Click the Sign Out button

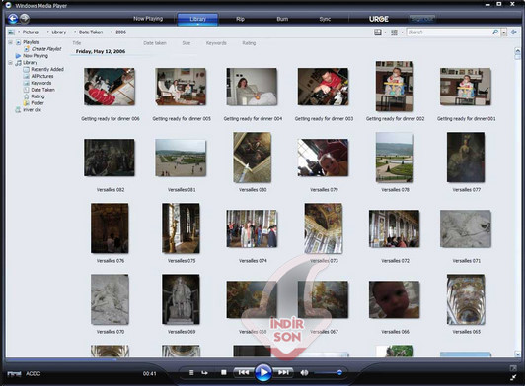pyautogui.click(x=422, y=19)
